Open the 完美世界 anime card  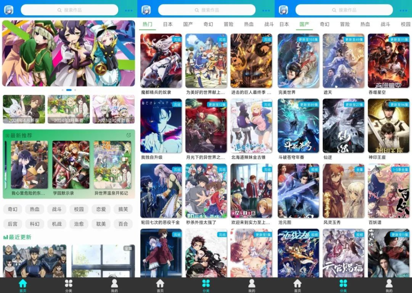point(299,64)
